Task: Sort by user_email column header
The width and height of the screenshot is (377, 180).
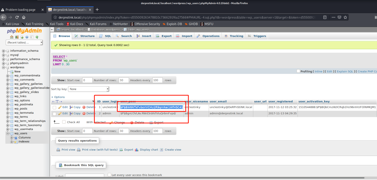Action: (218, 101)
